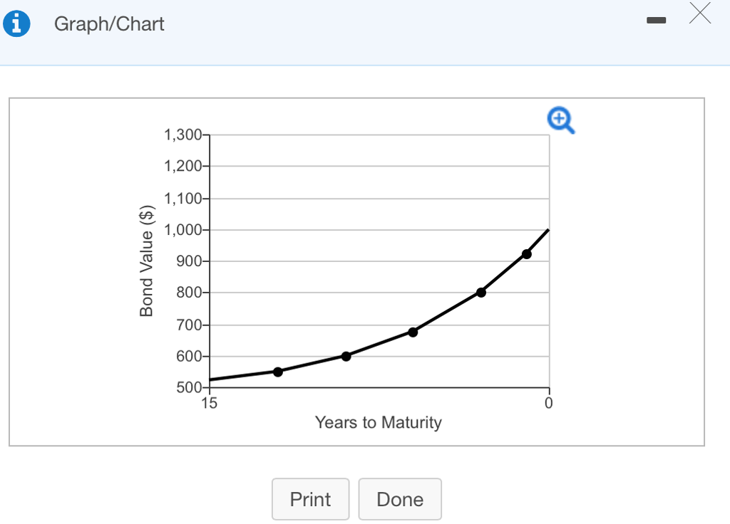The image size is (730, 524).
Task: Select the data point at 800 bond value
Action: pyautogui.click(x=481, y=292)
